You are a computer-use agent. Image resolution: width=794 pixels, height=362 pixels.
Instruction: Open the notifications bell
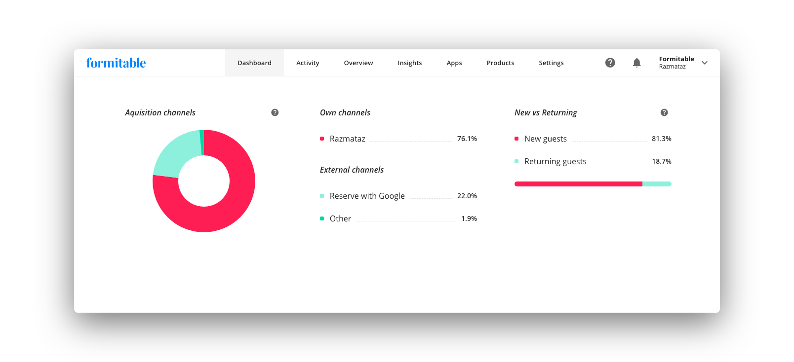[637, 63]
